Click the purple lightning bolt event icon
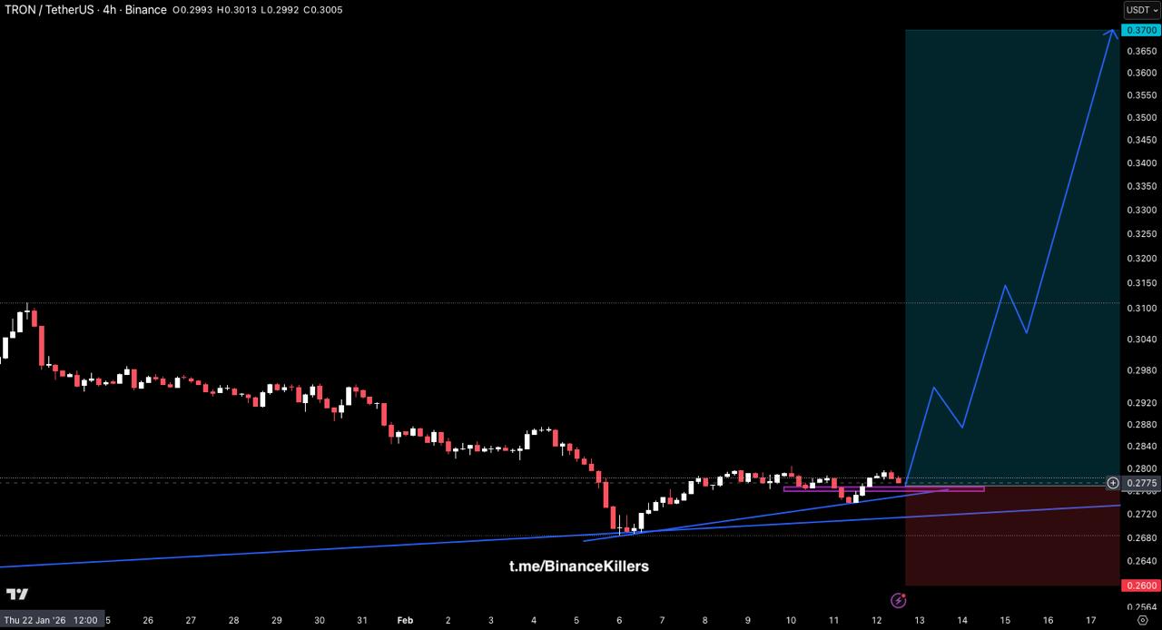Image resolution: width=1162 pixels, height=630 pixels. click(x=898, y=600)
